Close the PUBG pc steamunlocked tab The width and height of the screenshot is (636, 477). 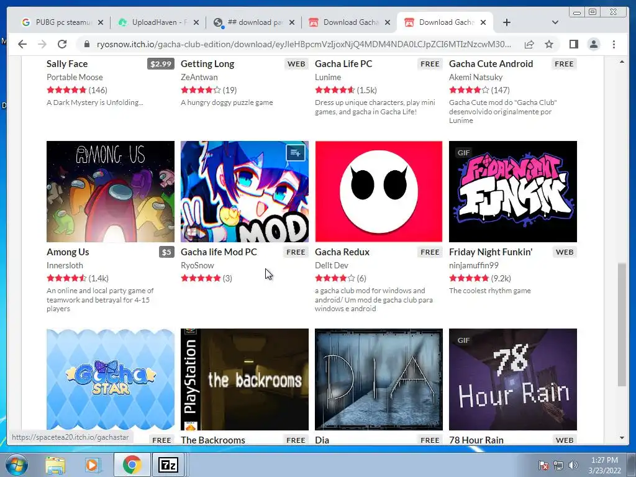point(101,22)
